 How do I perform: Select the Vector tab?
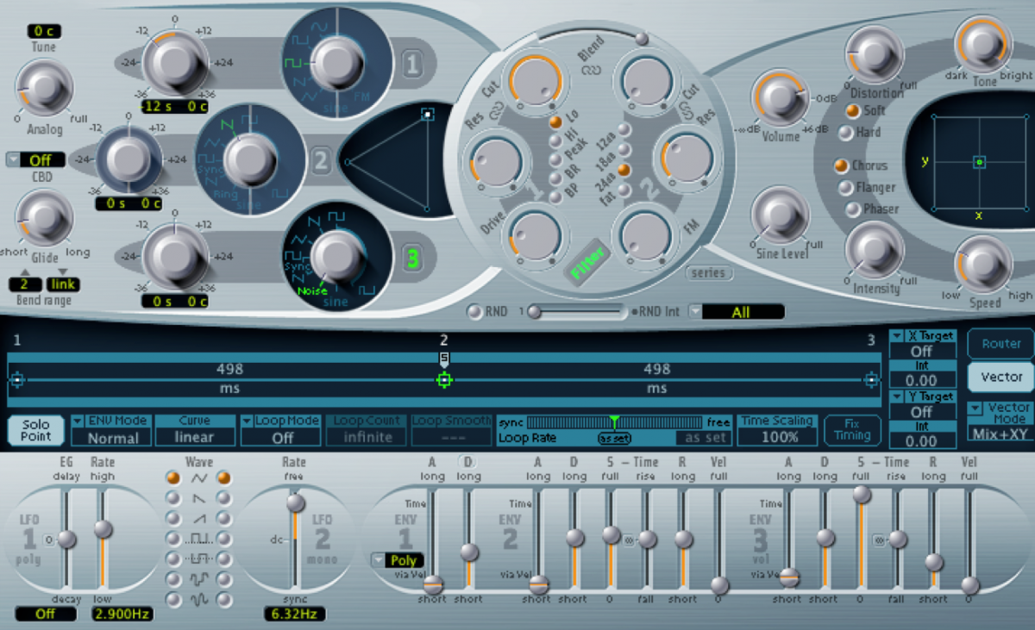(1000, 377)
